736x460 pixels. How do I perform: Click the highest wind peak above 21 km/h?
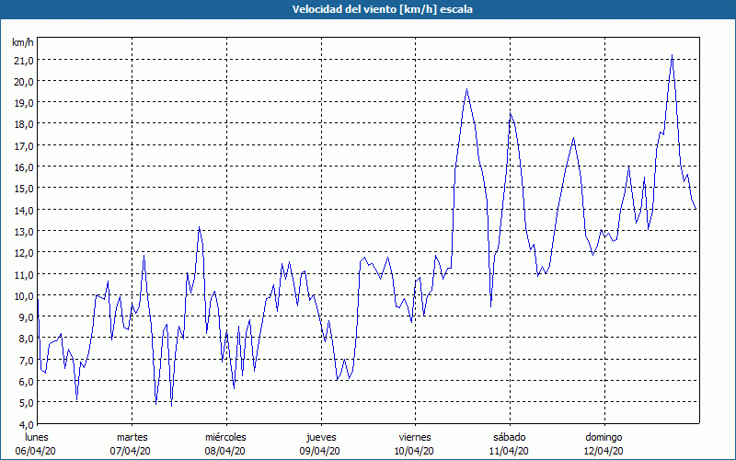pyautogui.click(x=673, y=55)
